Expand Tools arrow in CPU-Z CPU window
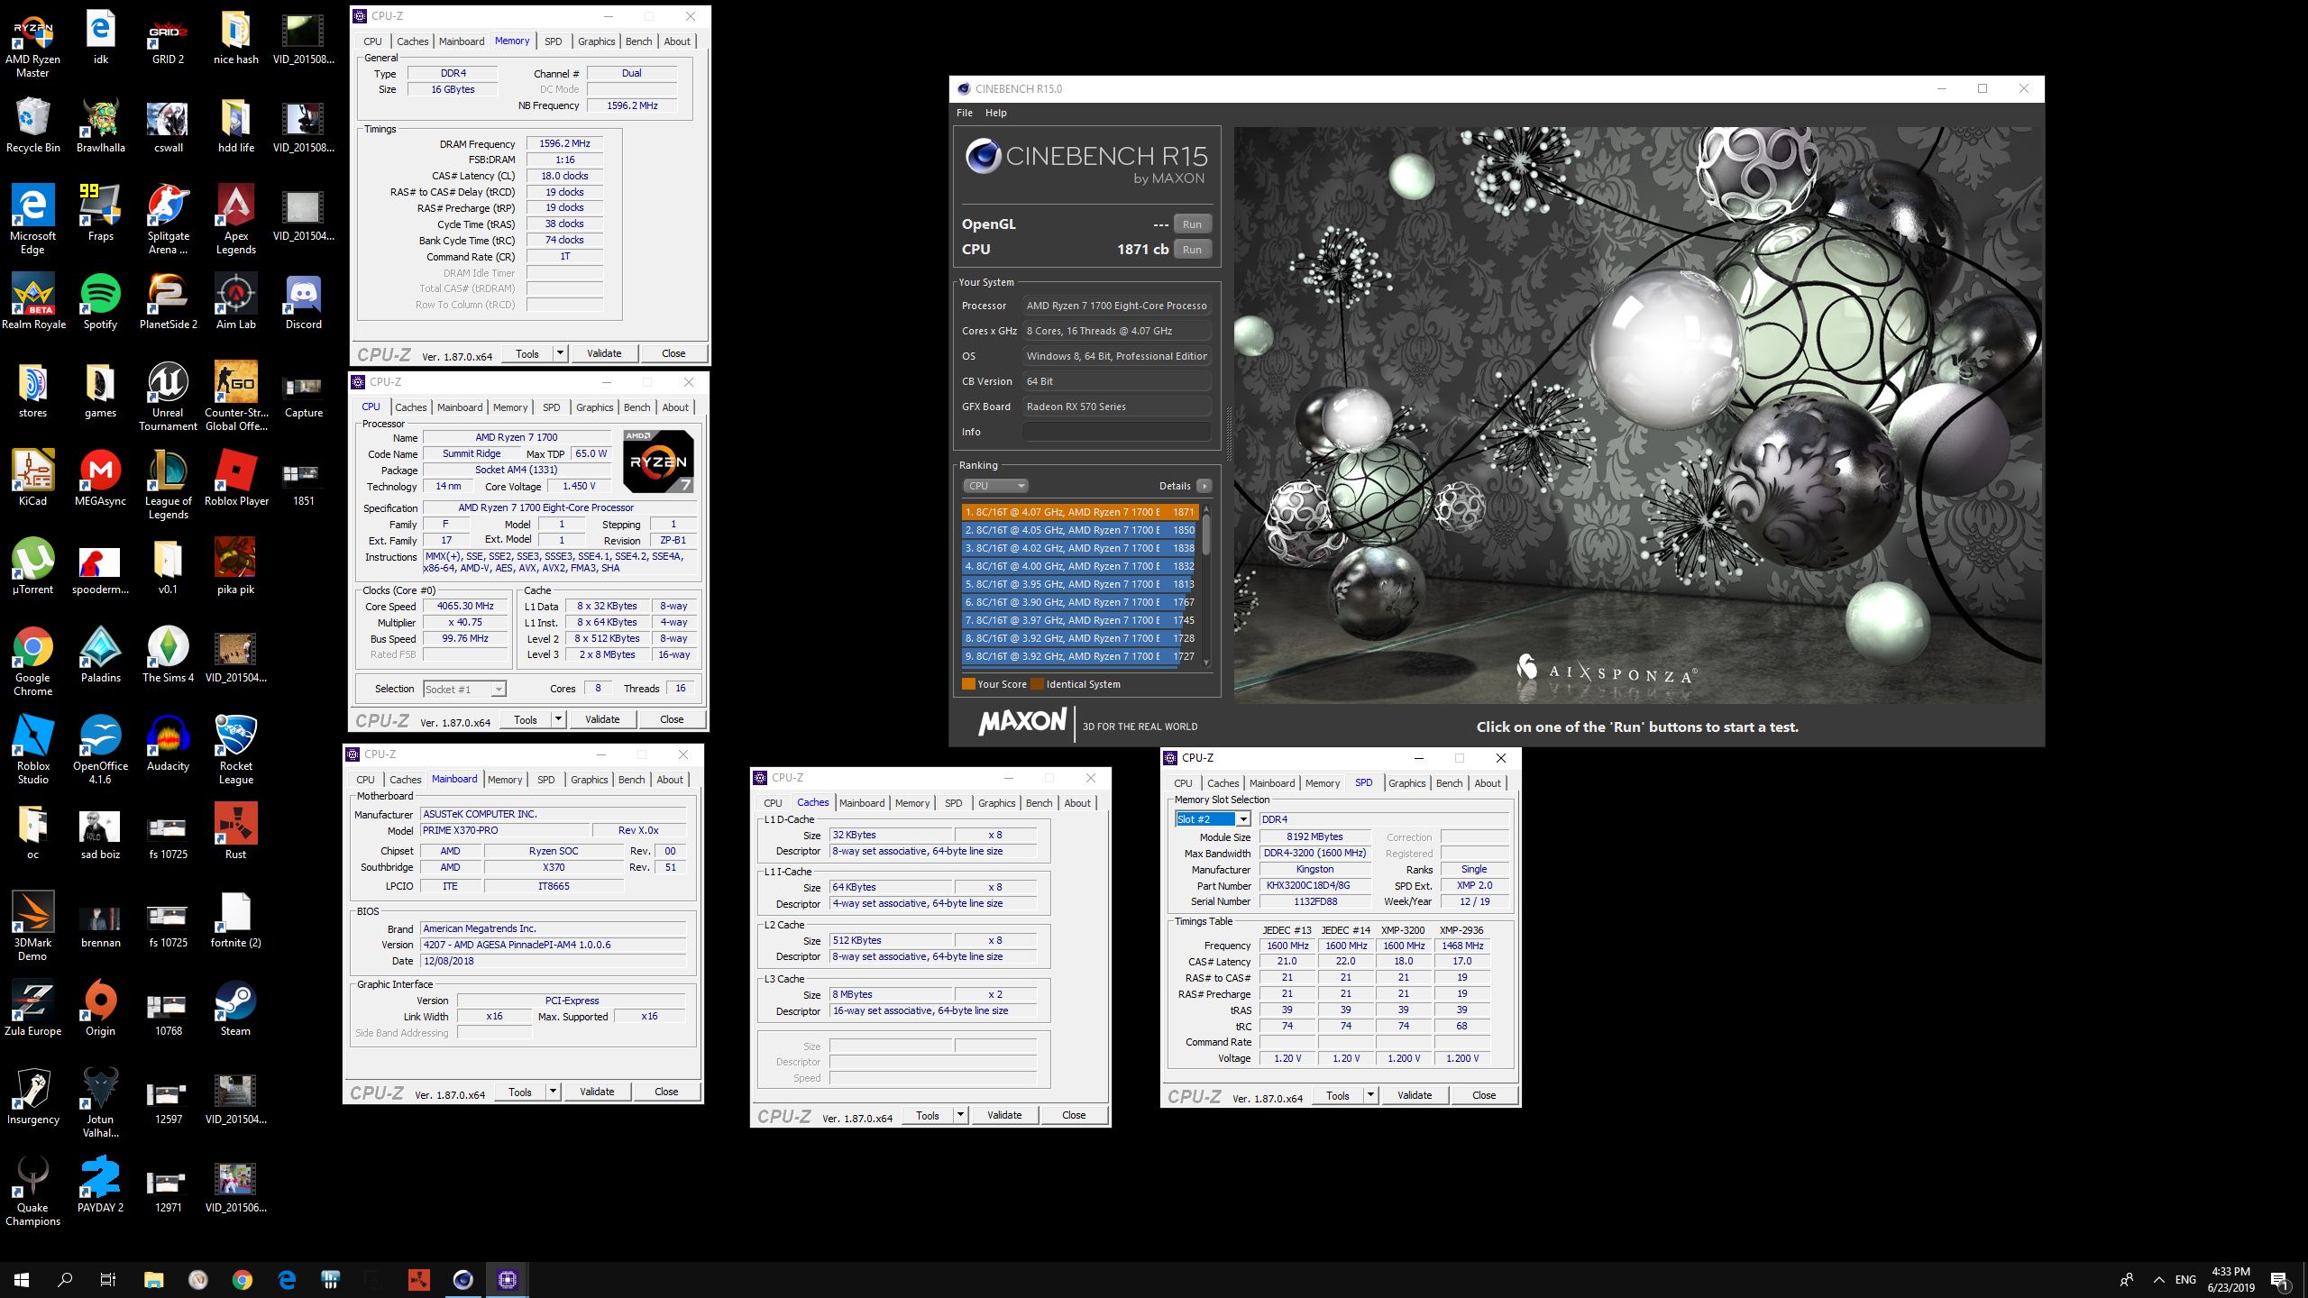Image resolution: width=2308 pixels, height=1298 pixels. [558, 719]
